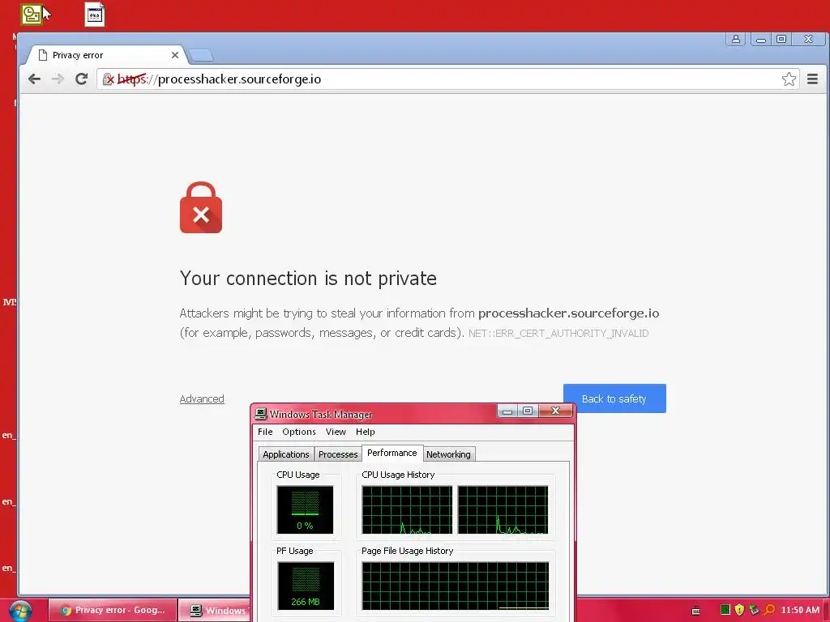Screen dimensions: 830x622
Task: Open the Task Manager View menu
Action: tap(336, 432)
